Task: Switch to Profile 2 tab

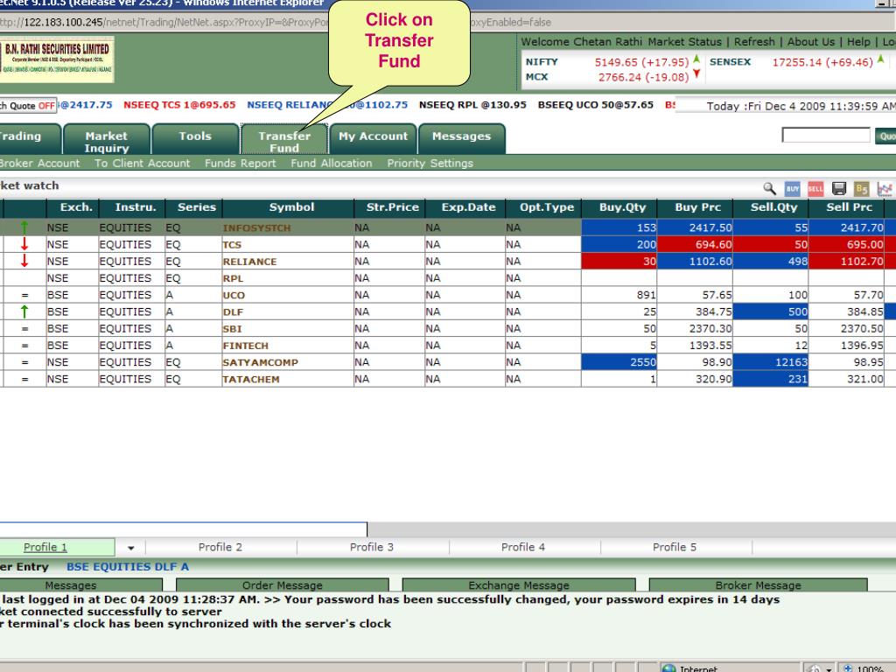Action: [220, 548]
